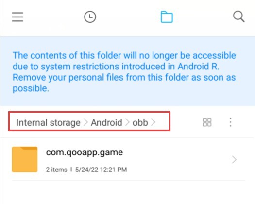This screenshot has height=204, width=255.
Task: Open the three-dot more options menu
Action: tap(230, 122)
